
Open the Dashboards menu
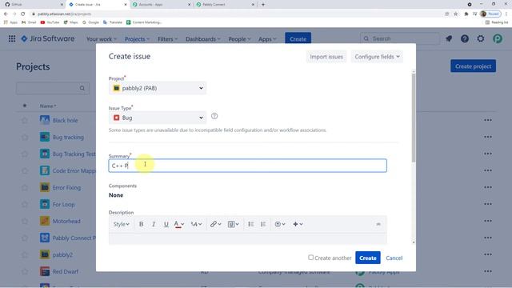(x=203, y=39)
